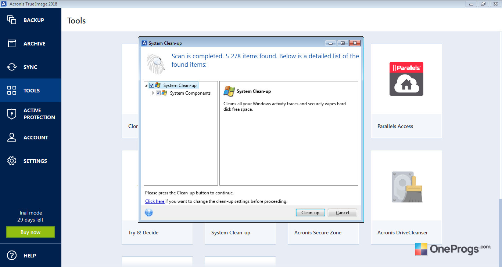502x267 pixels.
Task: Open the Active Protection shield icon
Action: (x=12, y=114)
